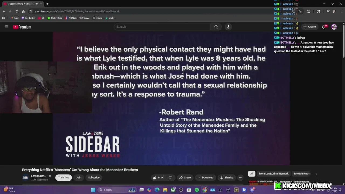Join the Law&Crime channel
This screenshot has width=345, height=194.
coord(78,178)
